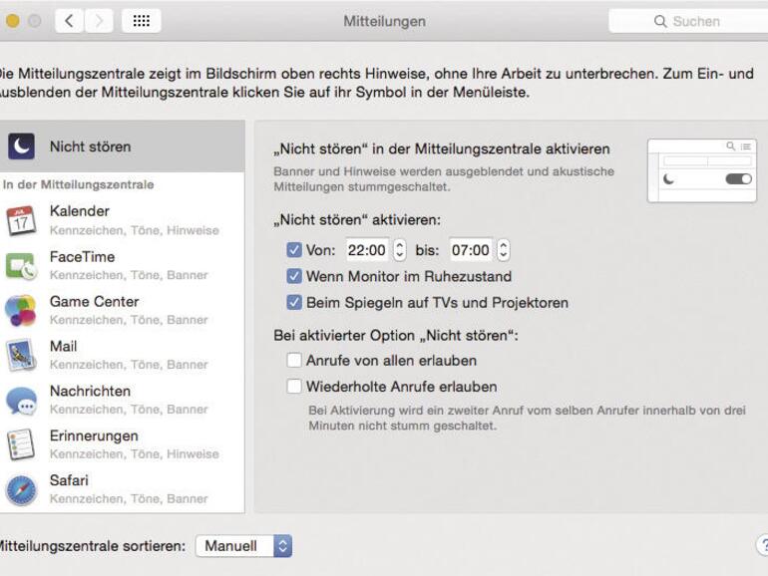The height and width of the screenshot is (576, 768).
Task: Select Nicht stören in the sidebar
Action: [122, 145]
